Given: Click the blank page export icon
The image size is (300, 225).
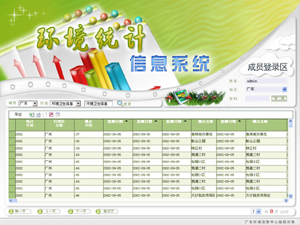Looking at the screenshot, I should (45, 115).
